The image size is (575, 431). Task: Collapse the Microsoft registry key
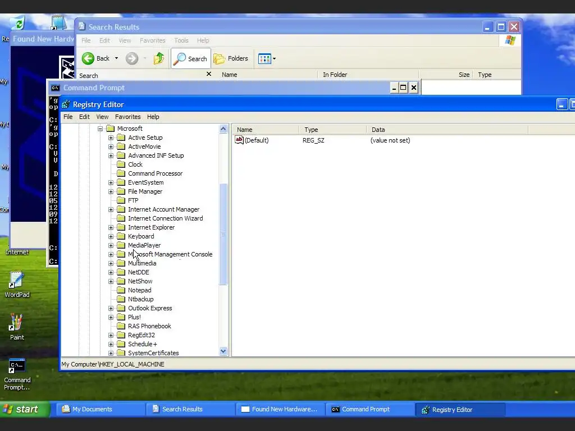tap(100, 129)
